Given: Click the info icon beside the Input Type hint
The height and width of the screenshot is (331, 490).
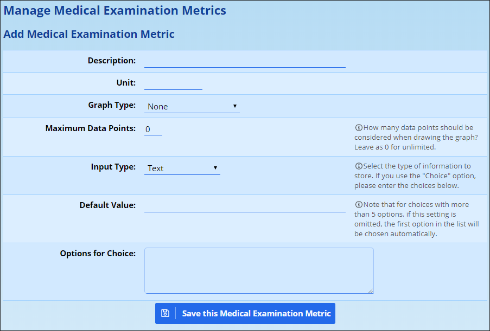Looking at the screenshot, I should click(x=359, y=166).
